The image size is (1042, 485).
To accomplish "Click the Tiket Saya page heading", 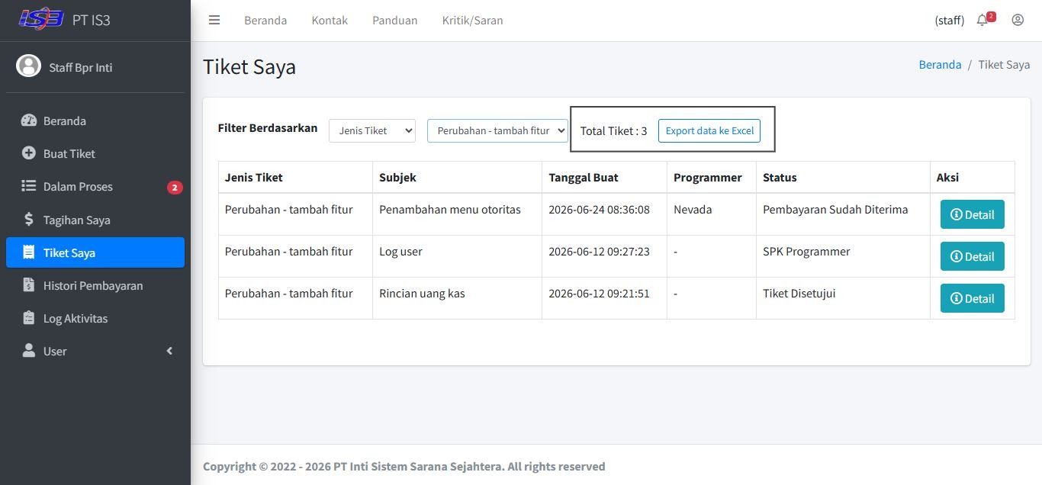I will (x=249, y=67).
